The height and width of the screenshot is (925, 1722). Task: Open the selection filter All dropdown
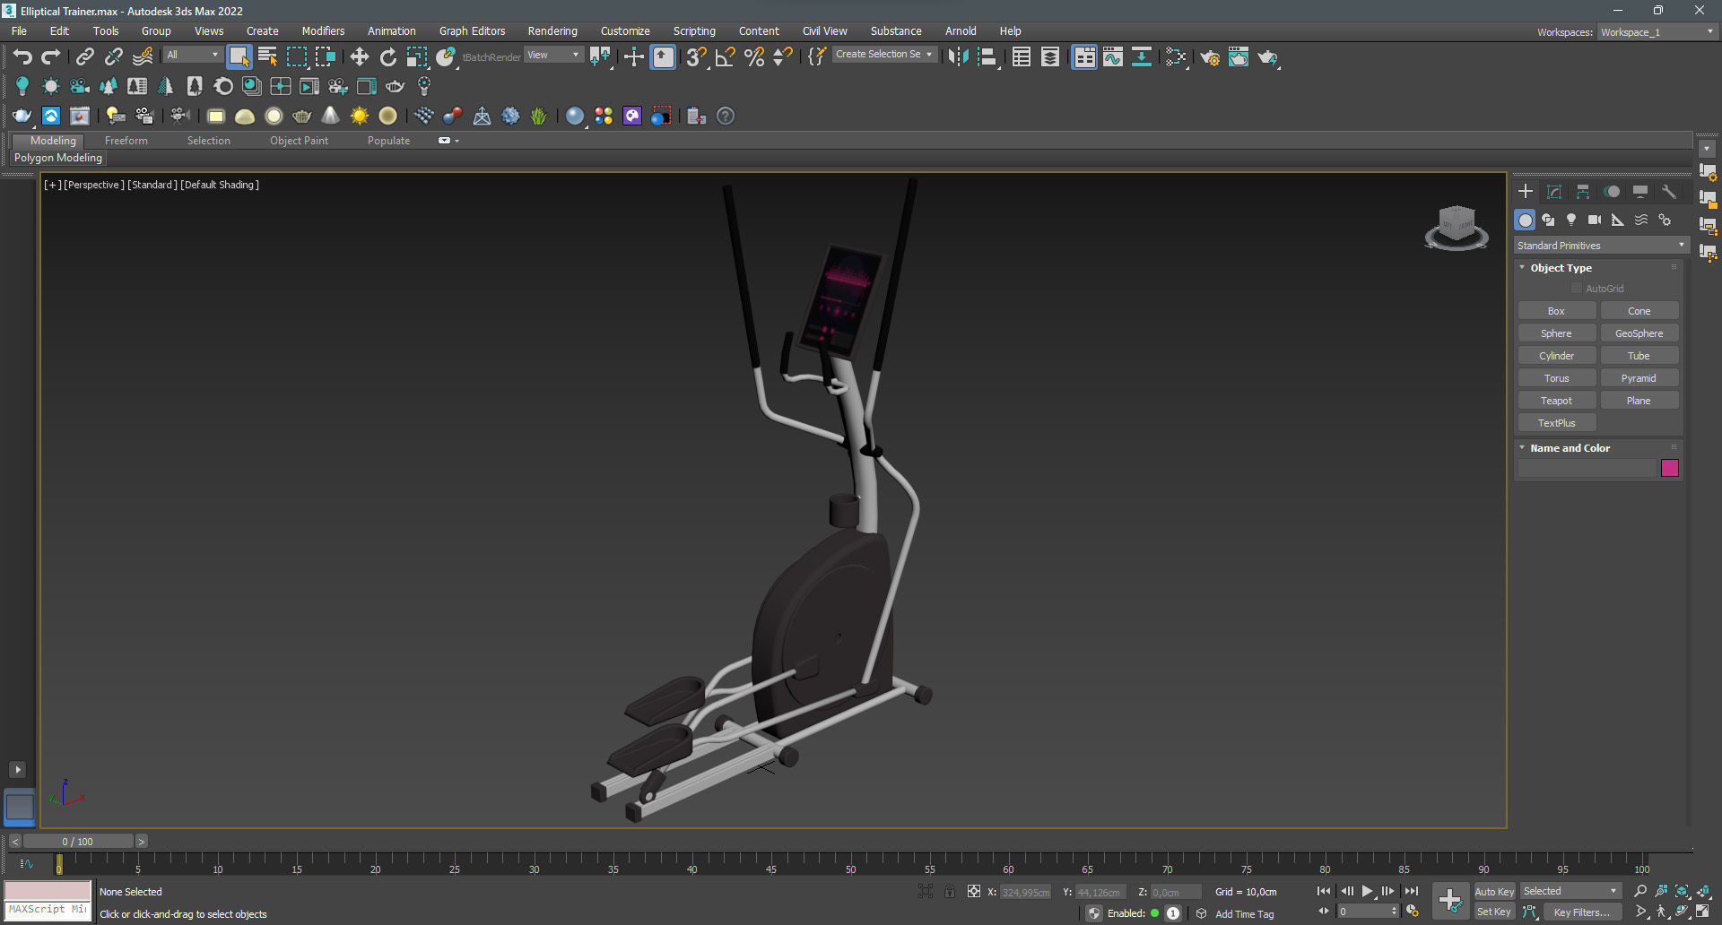(x=192, y=56)
